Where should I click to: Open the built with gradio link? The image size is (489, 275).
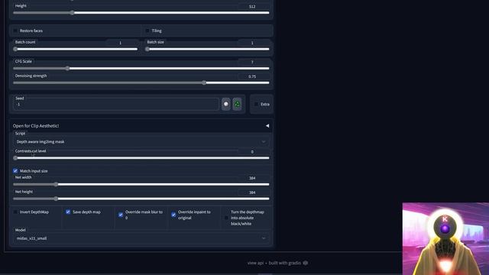pyautogui.click(x=288, y=263)
